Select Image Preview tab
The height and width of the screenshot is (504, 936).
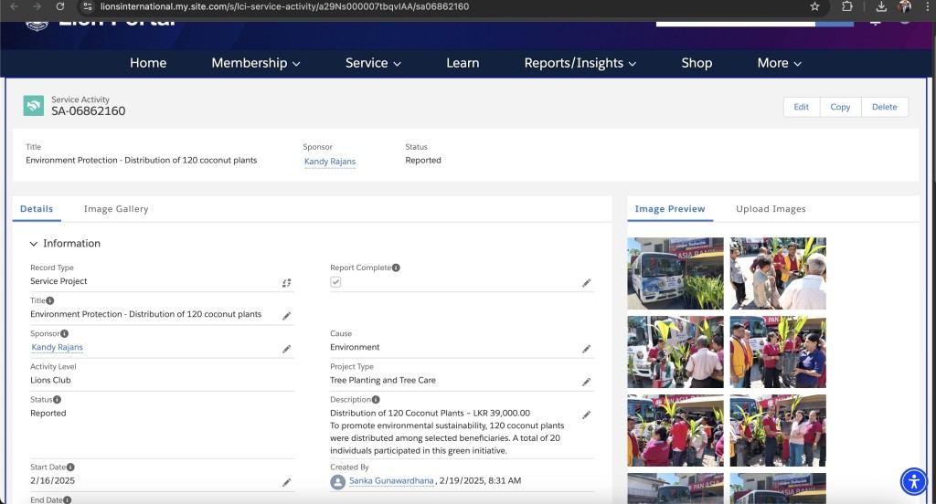coord(670,209)
